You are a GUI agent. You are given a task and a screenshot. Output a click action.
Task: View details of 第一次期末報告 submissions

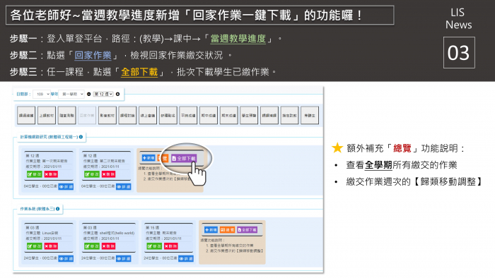coord(66,187)
